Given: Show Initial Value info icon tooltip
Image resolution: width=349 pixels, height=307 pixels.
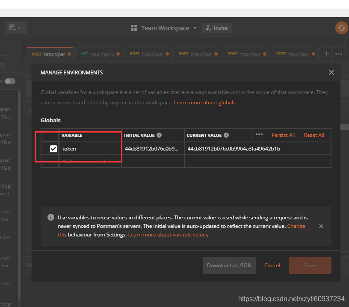Looking at the screenshot, I should coord(159,135).
